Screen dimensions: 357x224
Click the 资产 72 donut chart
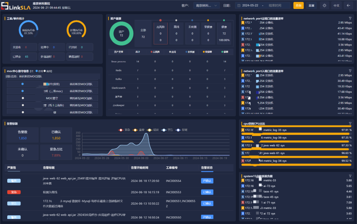[x=121, y=33]
